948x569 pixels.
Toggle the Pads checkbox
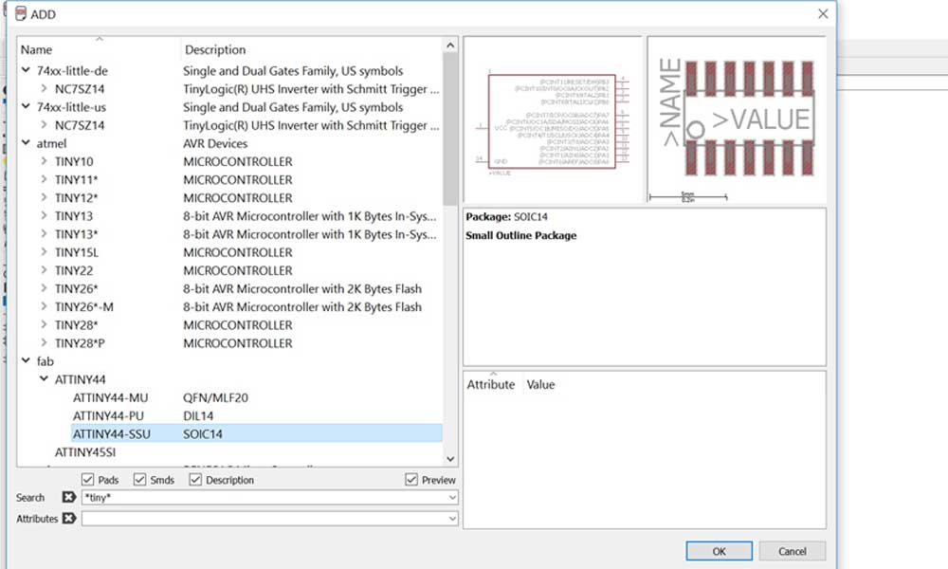click(x=87, y=480)
